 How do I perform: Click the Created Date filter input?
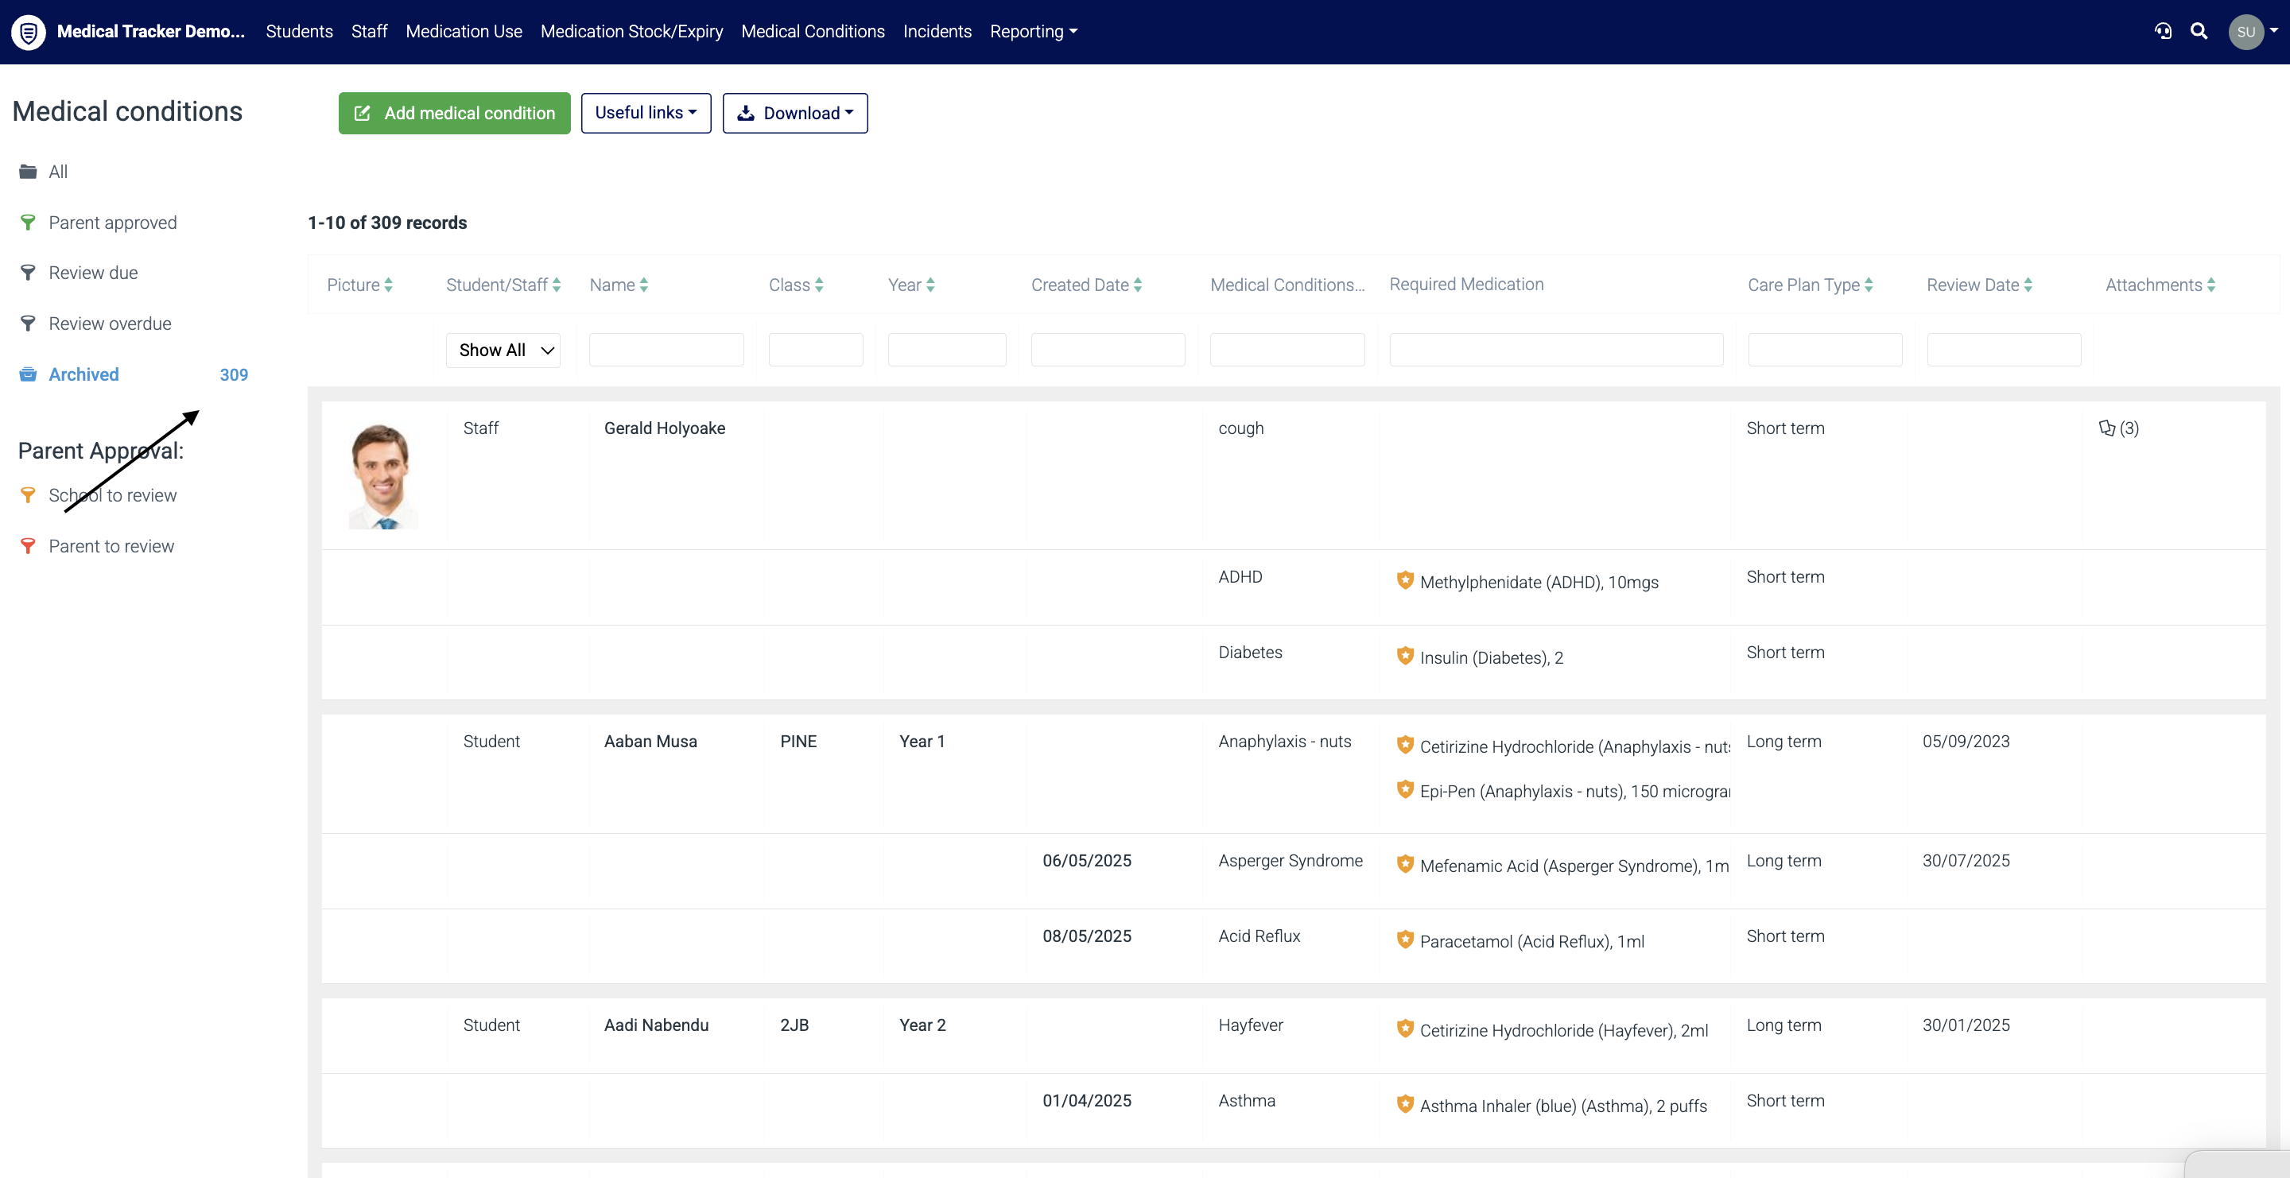click(x=1108, y=350)
